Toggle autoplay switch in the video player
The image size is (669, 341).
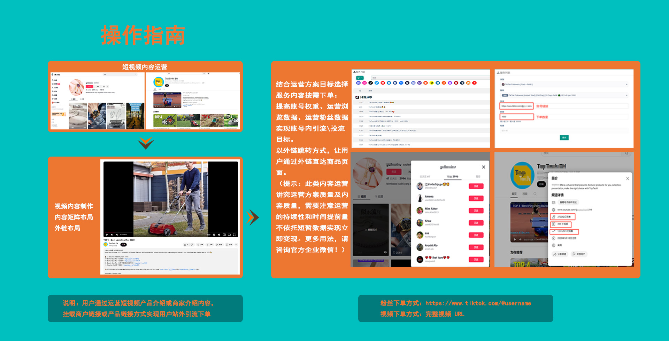click(209, 235)
